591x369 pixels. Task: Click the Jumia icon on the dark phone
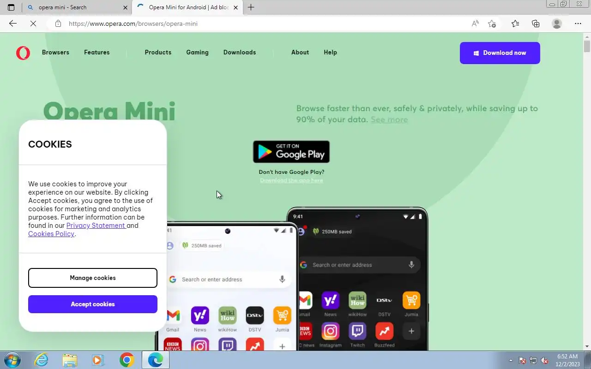(411, 300)
